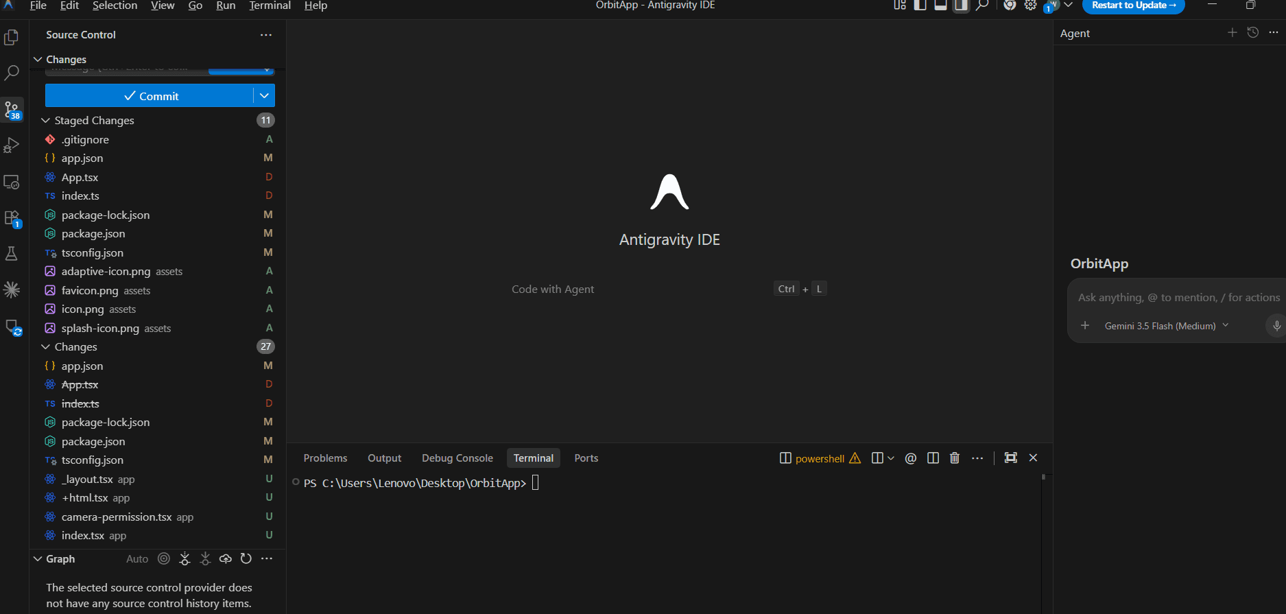The width and height of the screenshot is (1286, 614).
Task: Collapse the Graph section
Action: point(38,558)
